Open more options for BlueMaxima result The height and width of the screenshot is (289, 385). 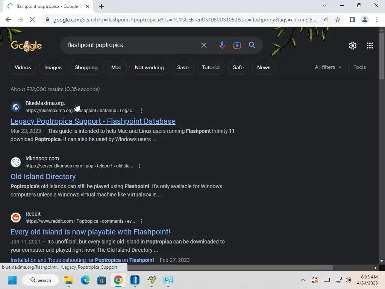142,111
